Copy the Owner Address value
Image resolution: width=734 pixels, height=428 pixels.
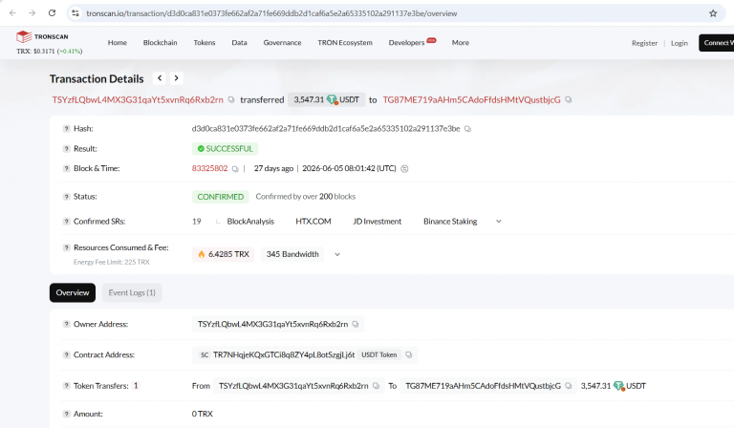point(356,324)
